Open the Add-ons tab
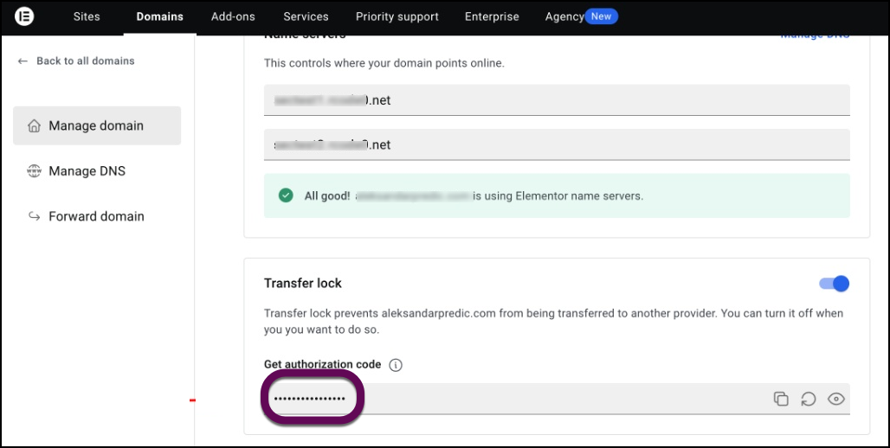 tap(233, 16)
